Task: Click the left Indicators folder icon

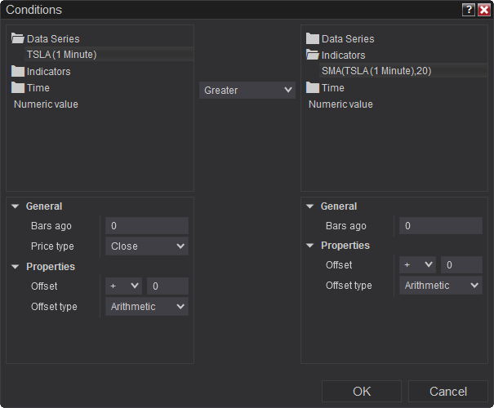Action: (x=18, y=71)
